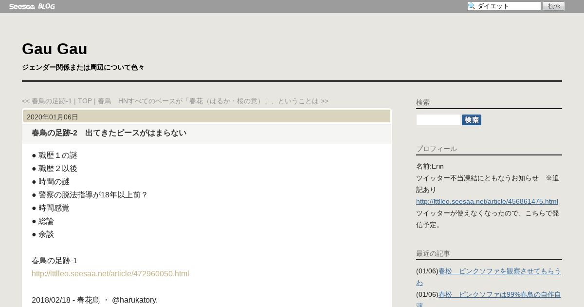The height and width of the screenshot is (307, 584).
Task: Click the date header 2020年01月06日
Action: coord(53,117)
